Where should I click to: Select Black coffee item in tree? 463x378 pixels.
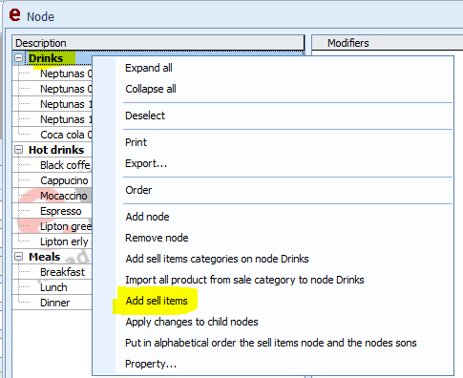pos(65,165)
